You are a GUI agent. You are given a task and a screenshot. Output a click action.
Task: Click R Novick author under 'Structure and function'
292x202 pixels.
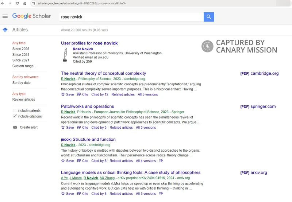[68, 145]
